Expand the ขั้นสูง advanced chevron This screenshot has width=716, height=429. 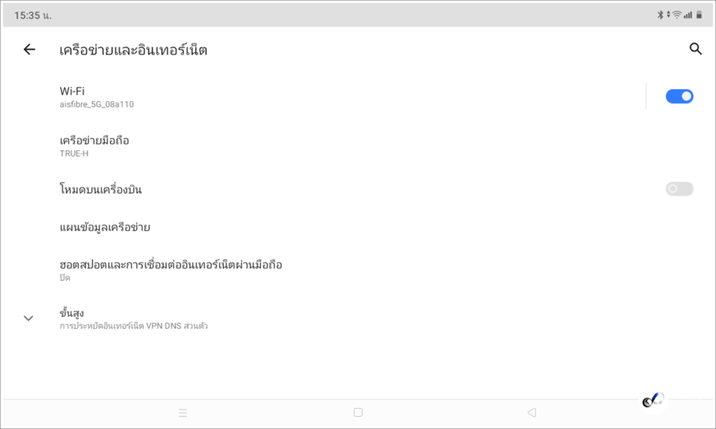coord(28,318)
